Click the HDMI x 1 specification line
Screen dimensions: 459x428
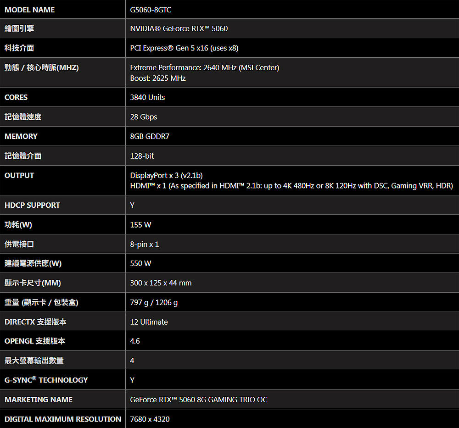coord(291,186)
